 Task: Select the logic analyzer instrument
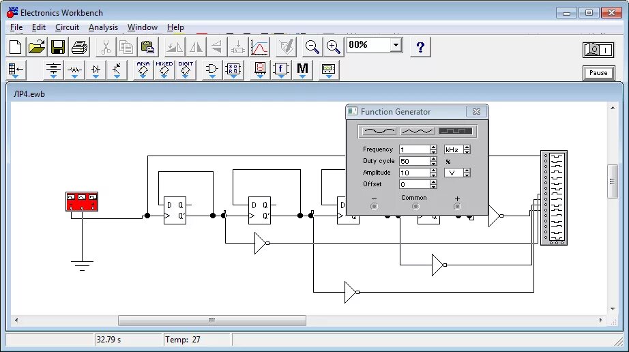click(553, 198)
